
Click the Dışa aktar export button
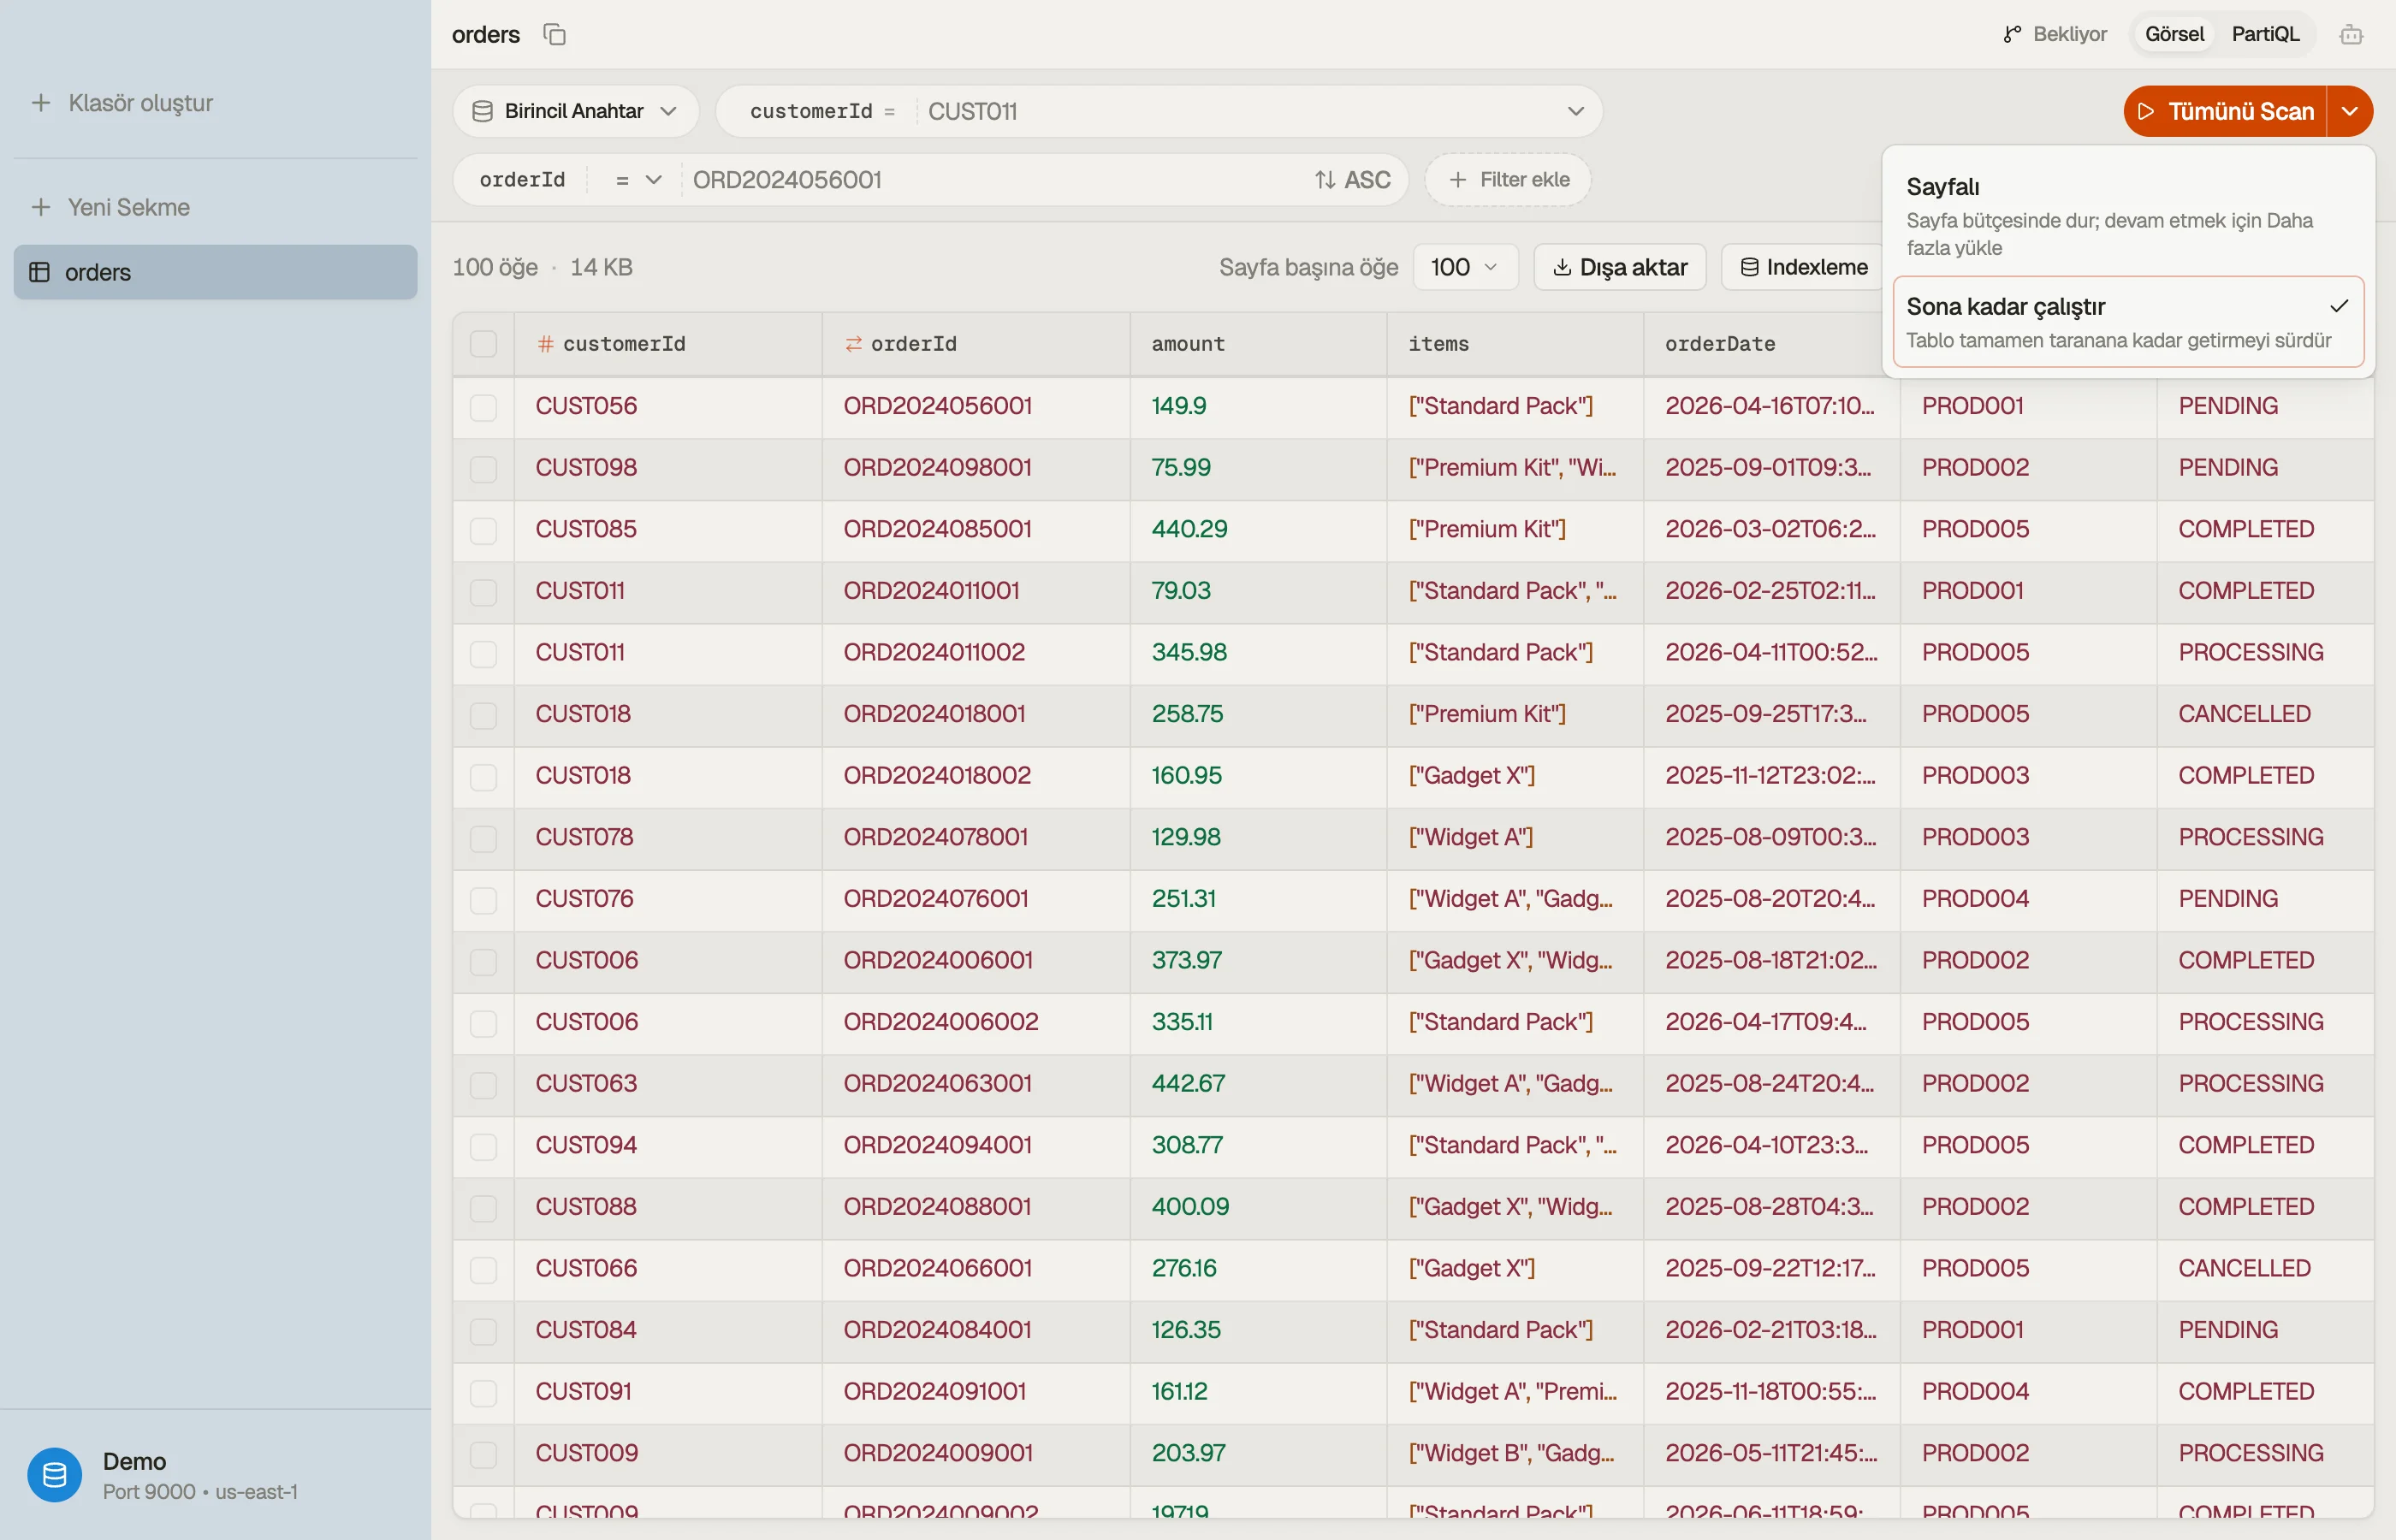(x=1620, y=267)
